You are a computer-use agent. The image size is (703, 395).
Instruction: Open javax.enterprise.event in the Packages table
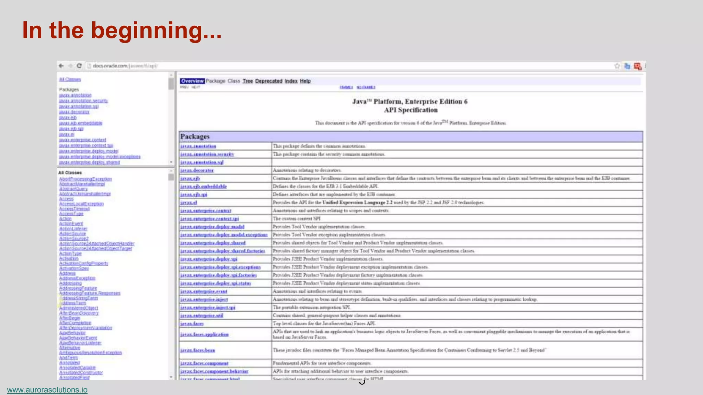pyautogui.click(x=204, y=291)
